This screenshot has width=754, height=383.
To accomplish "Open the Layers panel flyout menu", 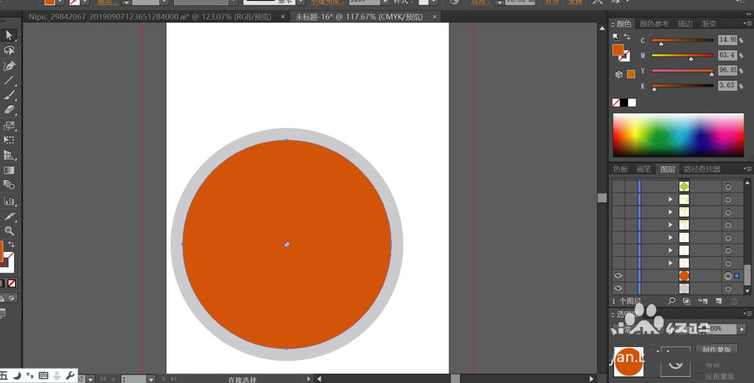I will [x=748, y=169].
